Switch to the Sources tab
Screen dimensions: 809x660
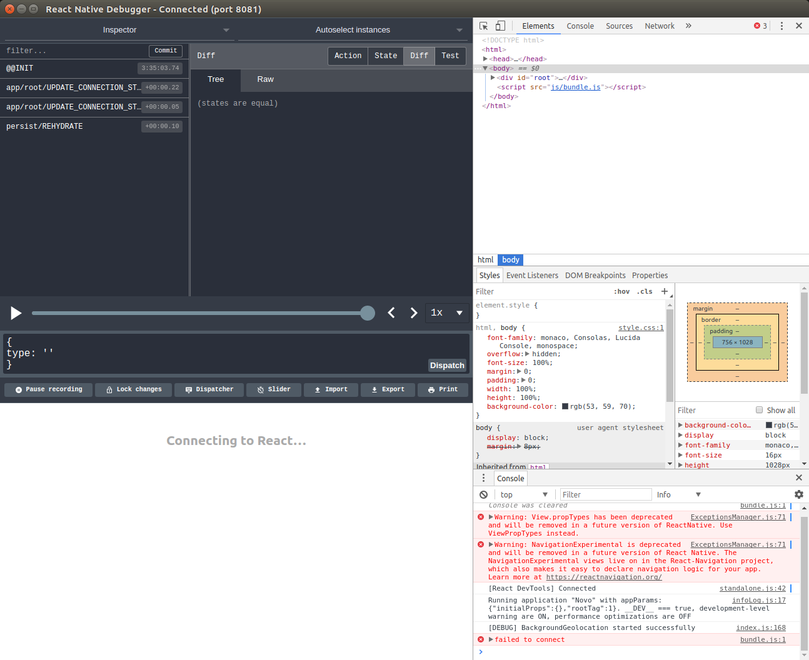(619, 26)
